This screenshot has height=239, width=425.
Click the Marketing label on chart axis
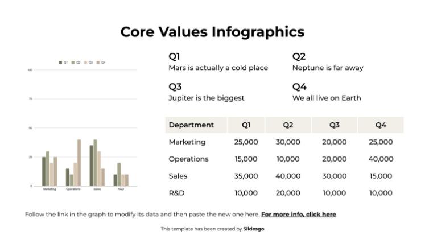coord(49,189)
